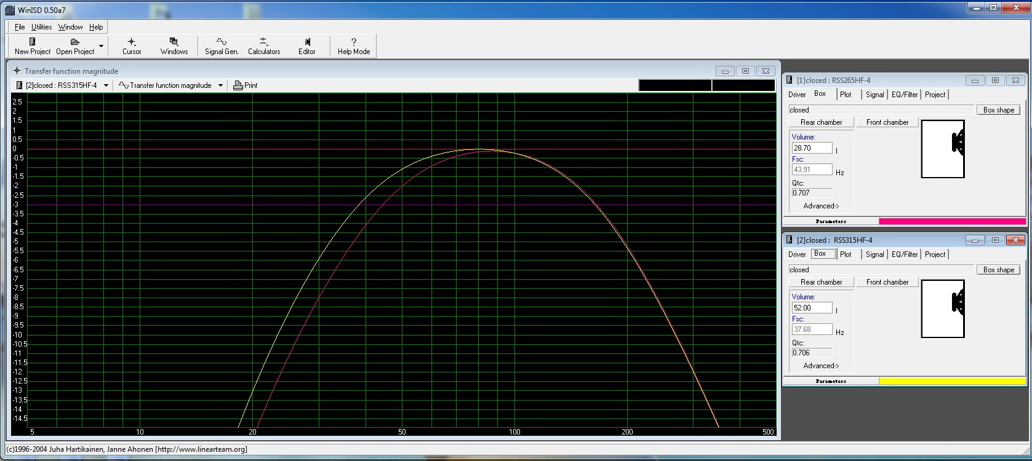The image size is (1032, 461).
Task: Click the RSS315HF-4 window title icon
Action: pos(790,240)
